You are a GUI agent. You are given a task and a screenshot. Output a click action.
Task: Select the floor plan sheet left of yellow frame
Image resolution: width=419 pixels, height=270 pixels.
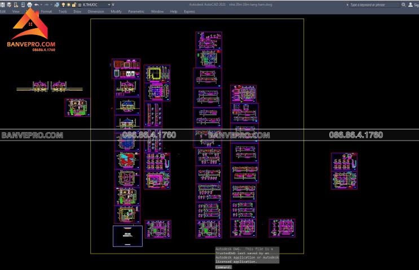click(x=77, y=107)
